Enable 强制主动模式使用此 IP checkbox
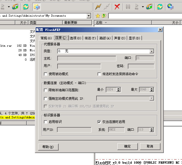 pos(45,99)
